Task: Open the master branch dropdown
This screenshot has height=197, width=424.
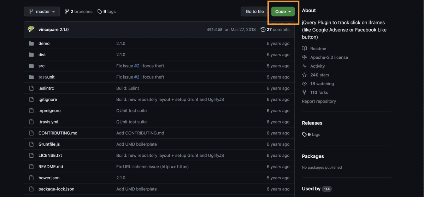Action: click(42, 12)
